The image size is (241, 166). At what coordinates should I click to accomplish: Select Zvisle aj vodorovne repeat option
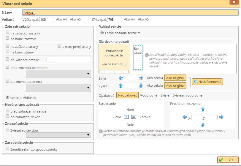point(187,95)
